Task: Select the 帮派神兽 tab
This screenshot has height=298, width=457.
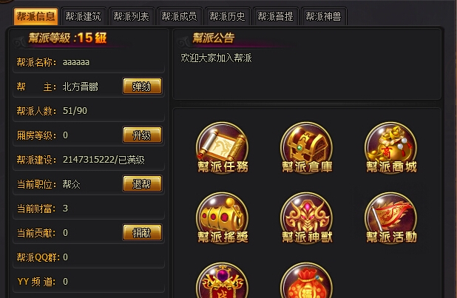Action: point(323,16)
